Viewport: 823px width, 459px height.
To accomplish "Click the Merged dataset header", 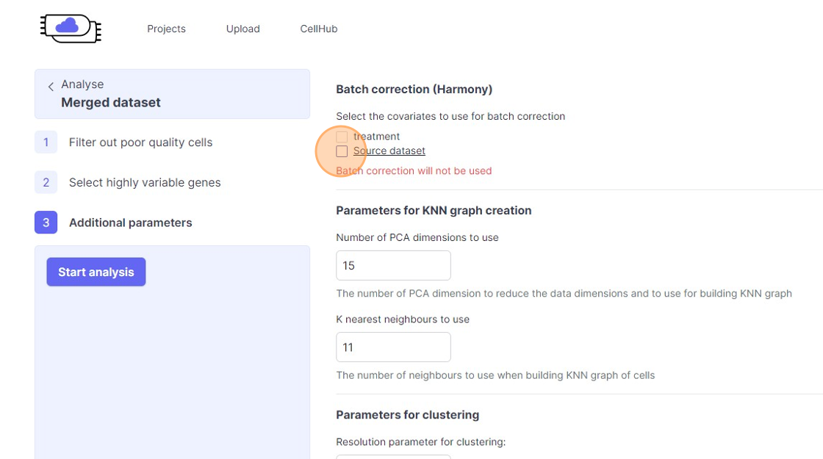I will tap(111, 103).
